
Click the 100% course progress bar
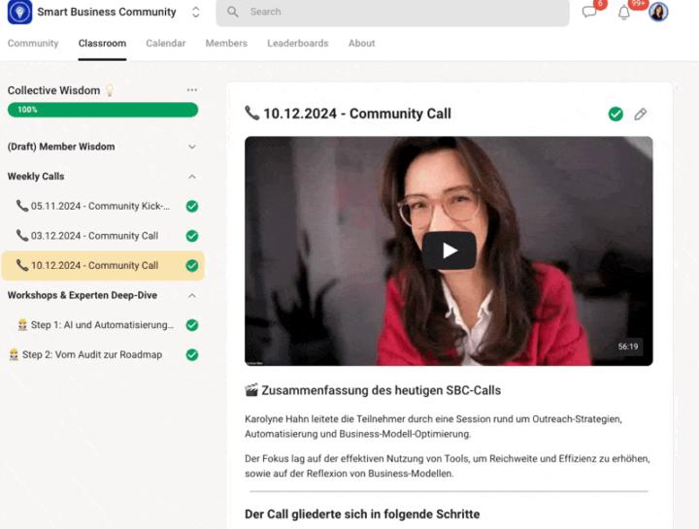click(x=103, y=110)
